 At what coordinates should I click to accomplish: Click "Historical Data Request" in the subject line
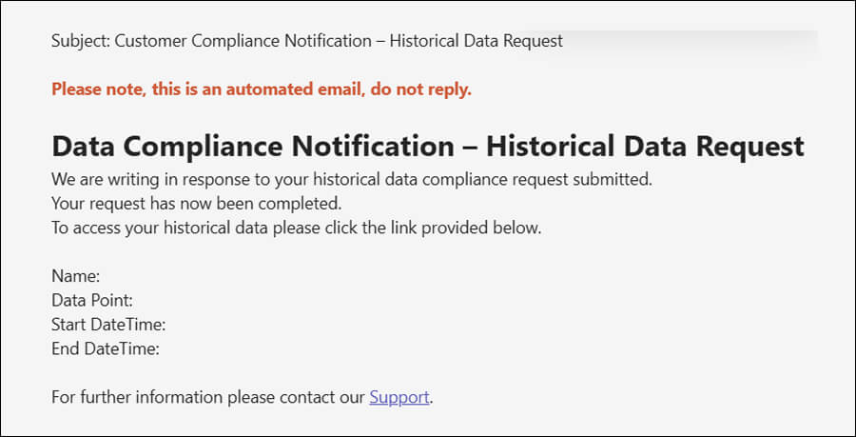tap(476, 41)
